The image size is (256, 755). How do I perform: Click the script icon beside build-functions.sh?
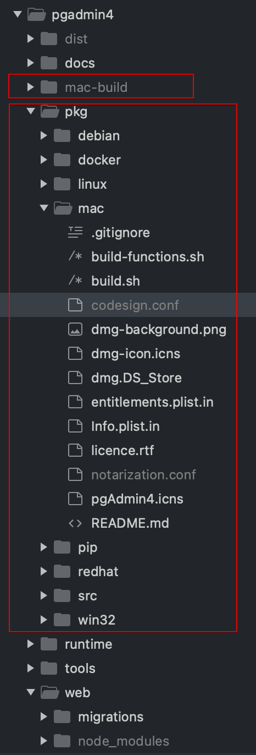[75, 257]
